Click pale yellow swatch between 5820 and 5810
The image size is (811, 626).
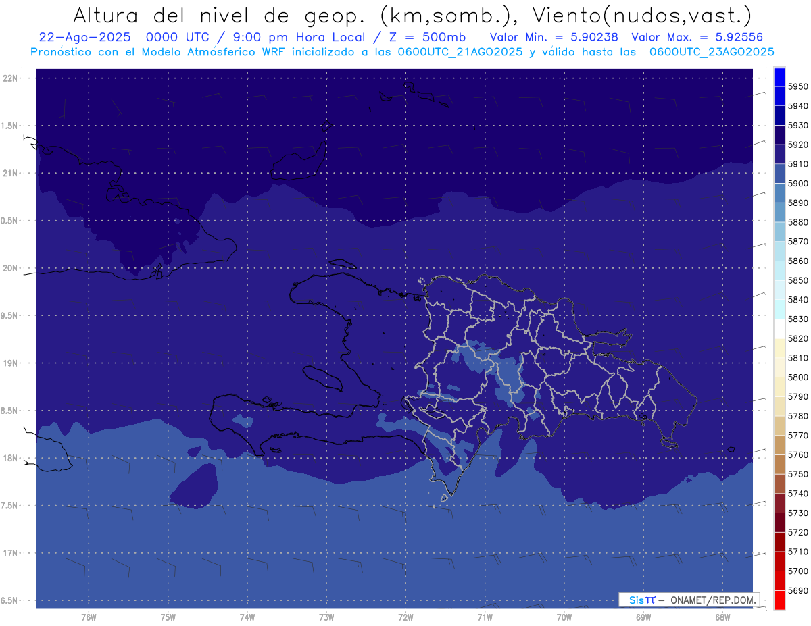[x=779, y=348]
